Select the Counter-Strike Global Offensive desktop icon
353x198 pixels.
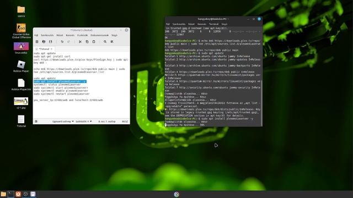21,31
